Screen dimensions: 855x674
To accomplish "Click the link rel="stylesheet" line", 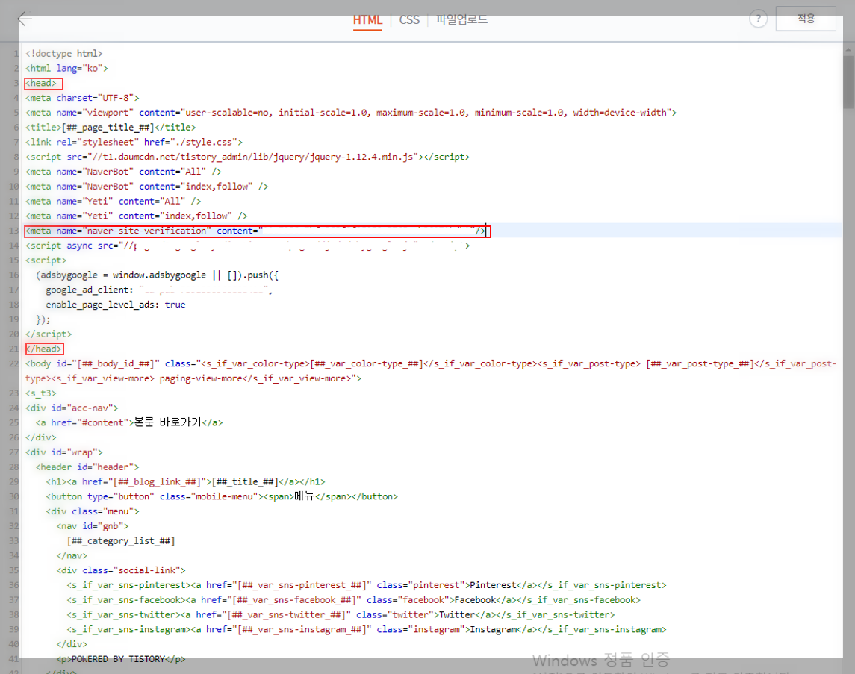I will pos(134,143).
